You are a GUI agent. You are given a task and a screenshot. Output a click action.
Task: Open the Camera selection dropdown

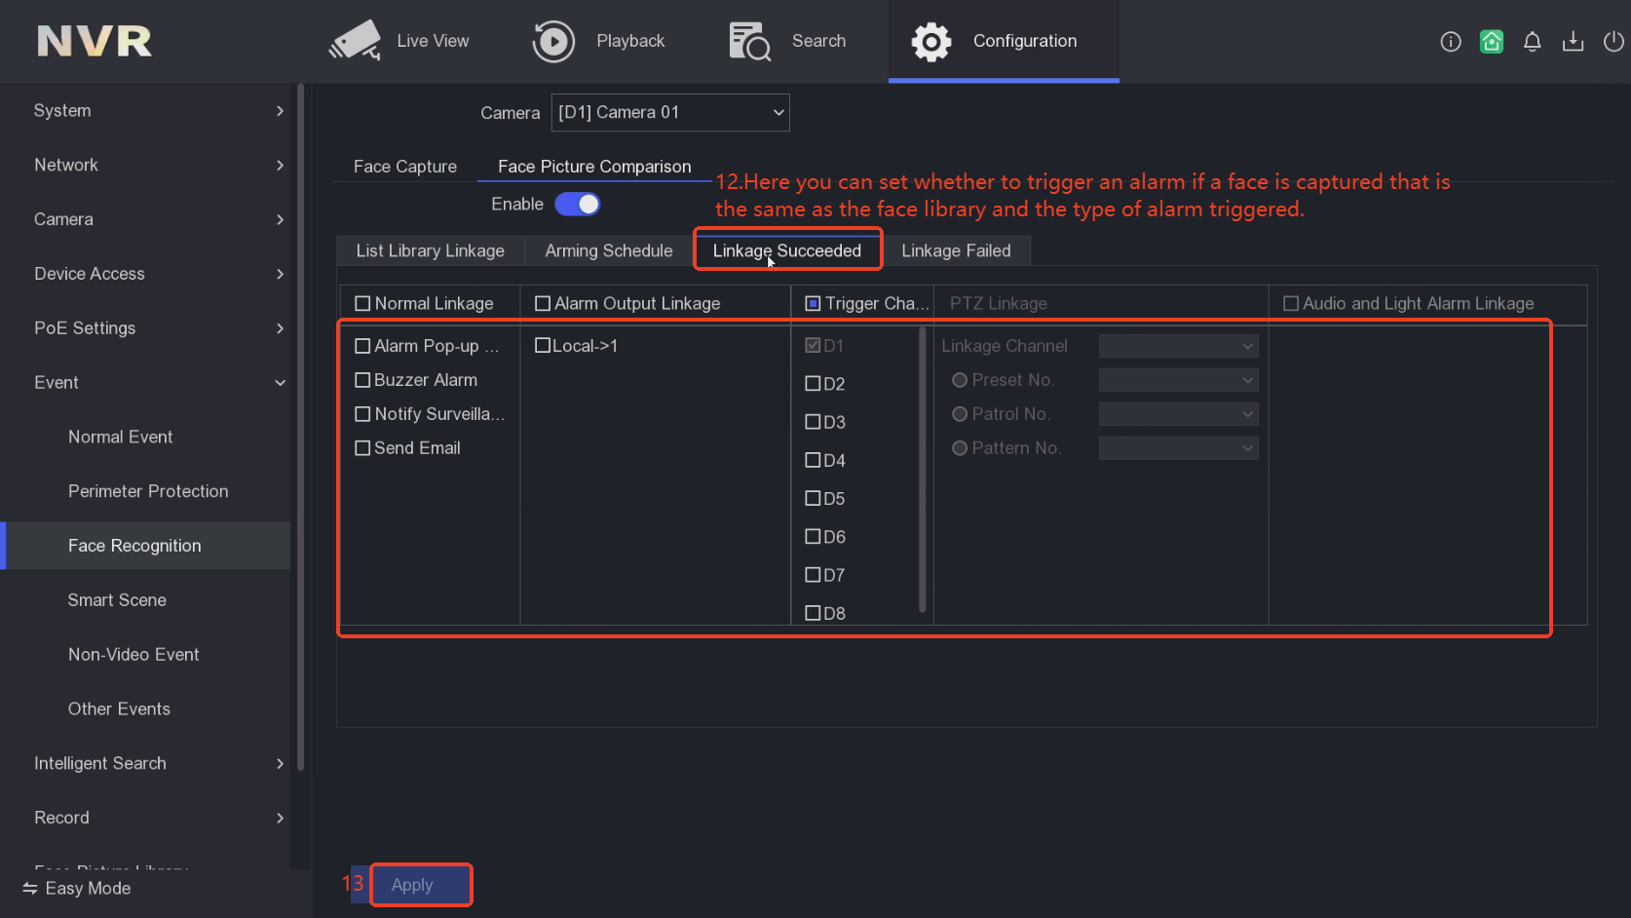pyautogui.click(x=670, y=112)
